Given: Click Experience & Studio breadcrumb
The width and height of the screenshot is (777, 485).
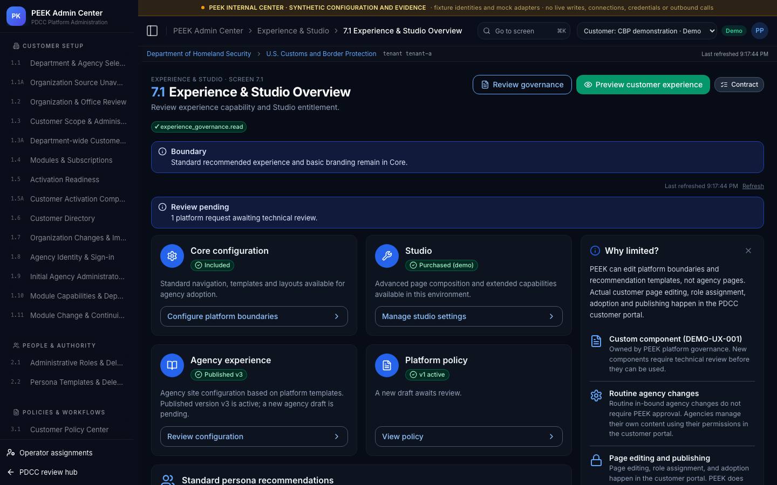Looking at the screenshot, I should pos(293,31).
